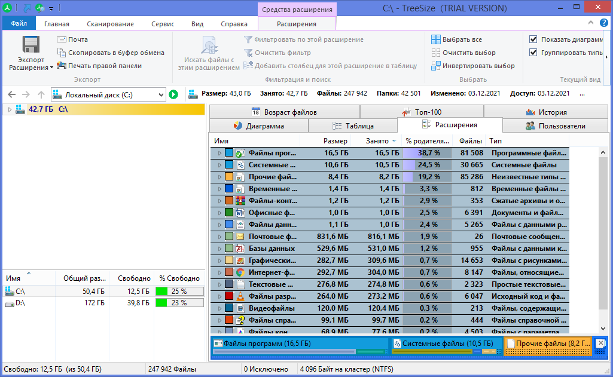The width and height of the screenshot is (613, 377).
Task: Click the Инвертировать выбор icon
Action: [435, 66]
